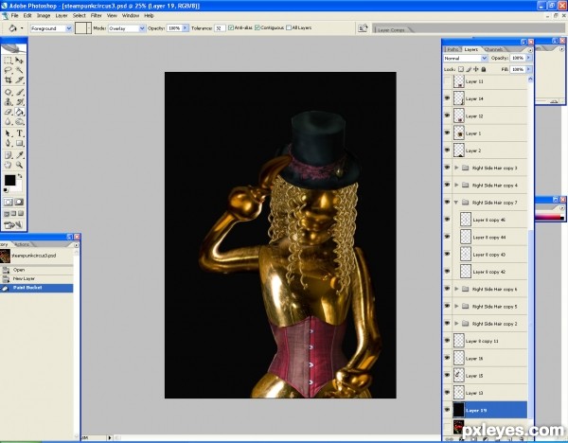Open the Image menu
Image resolution: width=568 pixels, height=443 pixels.
44,15
